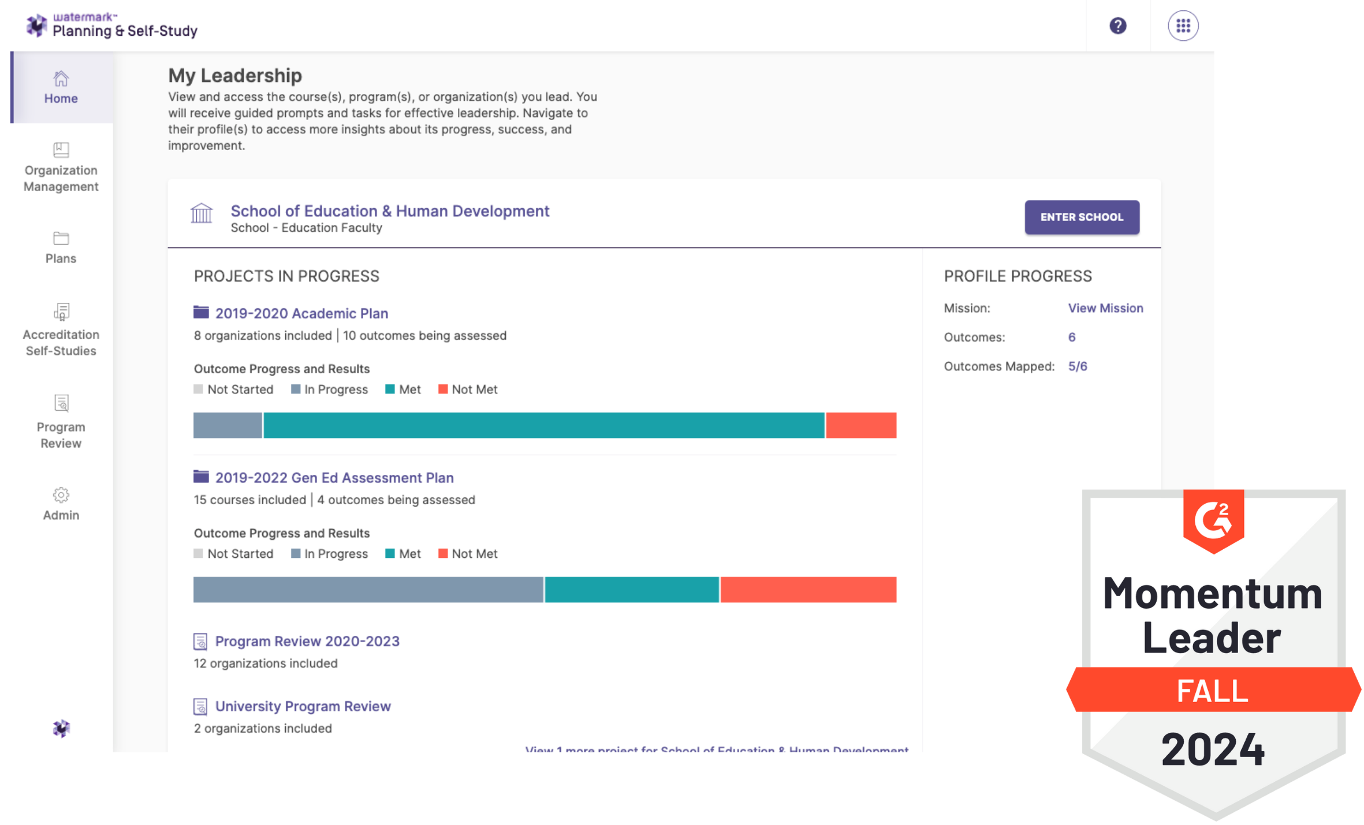Click Enter School button
The image size is (1364, 825).
(x=1082, y=217)
